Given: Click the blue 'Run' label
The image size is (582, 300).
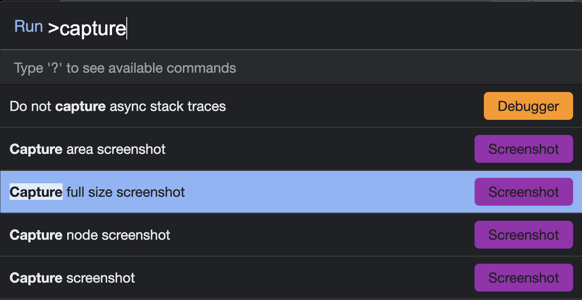Looking at the screenshot, I should pos(28,27).
